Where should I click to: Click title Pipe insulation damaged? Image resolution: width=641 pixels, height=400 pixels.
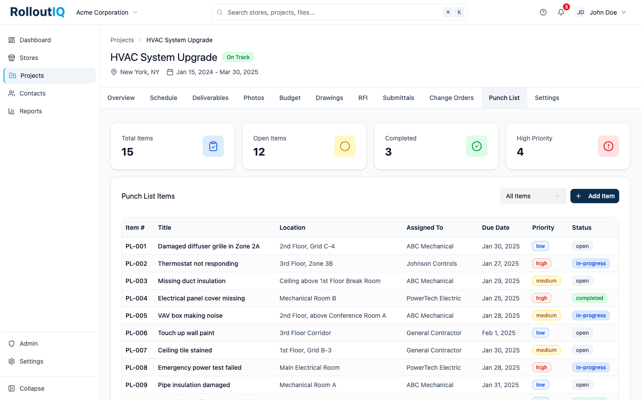pyautogui.click(x=194, y=385)
